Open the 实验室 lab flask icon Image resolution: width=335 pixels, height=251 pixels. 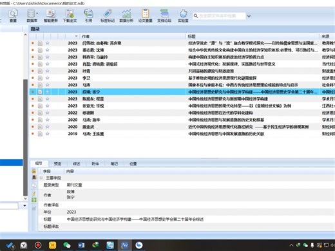(x=183, y=15)
